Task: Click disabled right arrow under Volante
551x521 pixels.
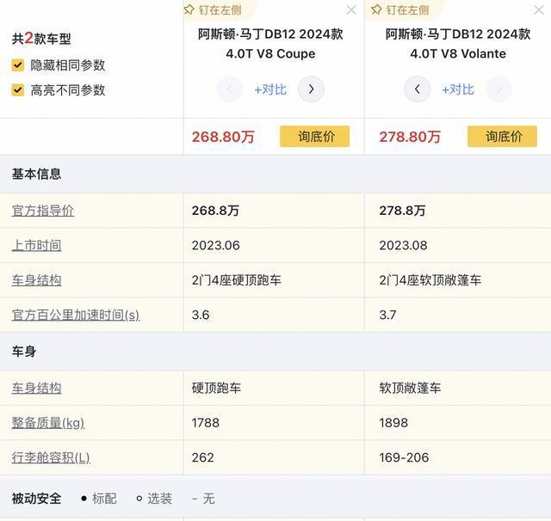Action: tap(498, 89)
